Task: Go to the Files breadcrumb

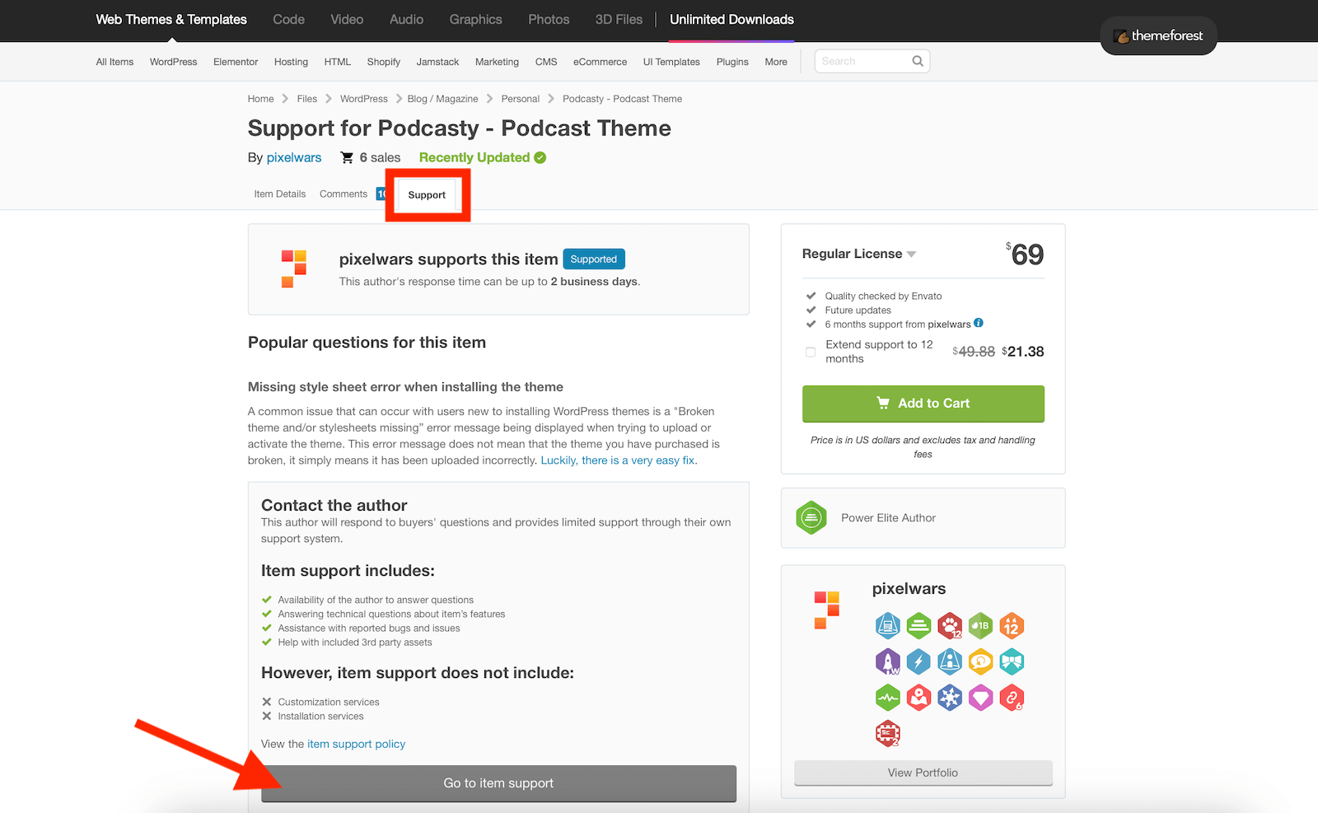Action: point(307,99)
